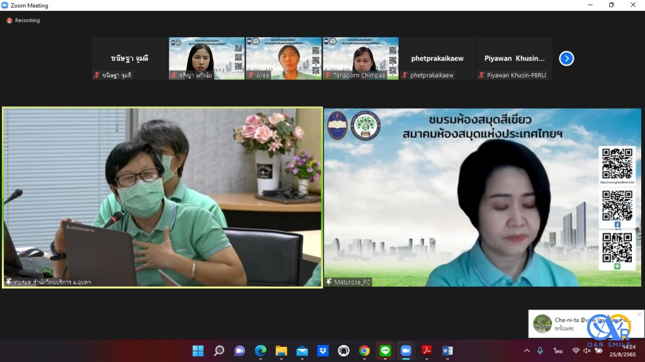645x362 pixels.
Task: Dismiss the LINE notification popup
Action: pos(639,314)
